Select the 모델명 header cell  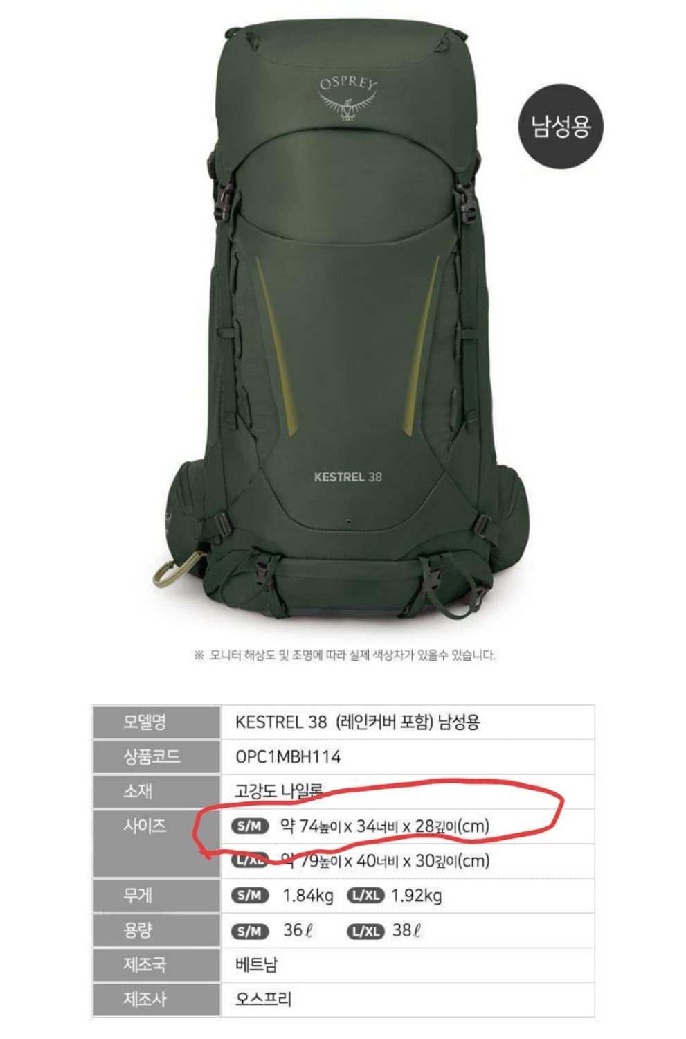pos(156,722)
